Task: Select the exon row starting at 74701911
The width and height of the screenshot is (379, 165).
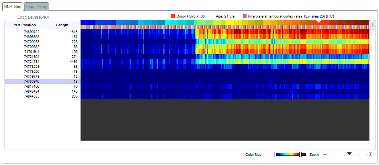Action: pos(42,51)
